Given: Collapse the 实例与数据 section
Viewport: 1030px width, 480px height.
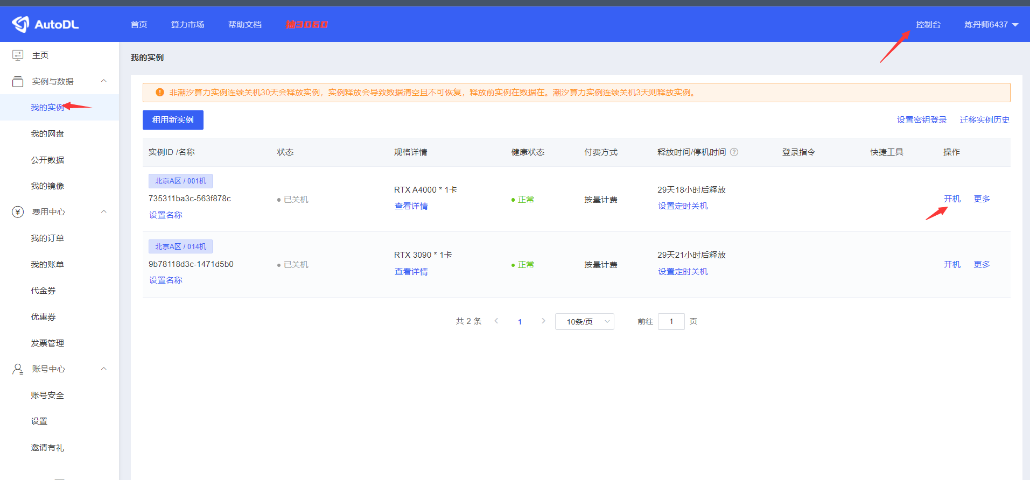Looking at the screenshot, I should pos(104,81).
